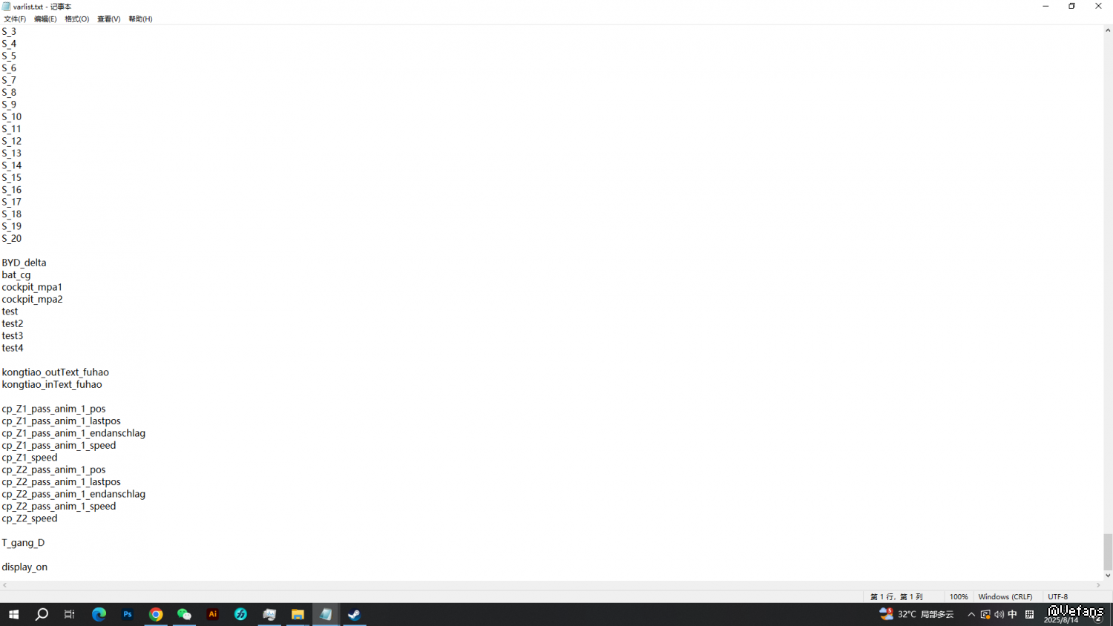Image resolution: width=1113 pixels, height=626 pixels.
Task: Toggle the 中 input language indicator
Action: point(1013,614)
